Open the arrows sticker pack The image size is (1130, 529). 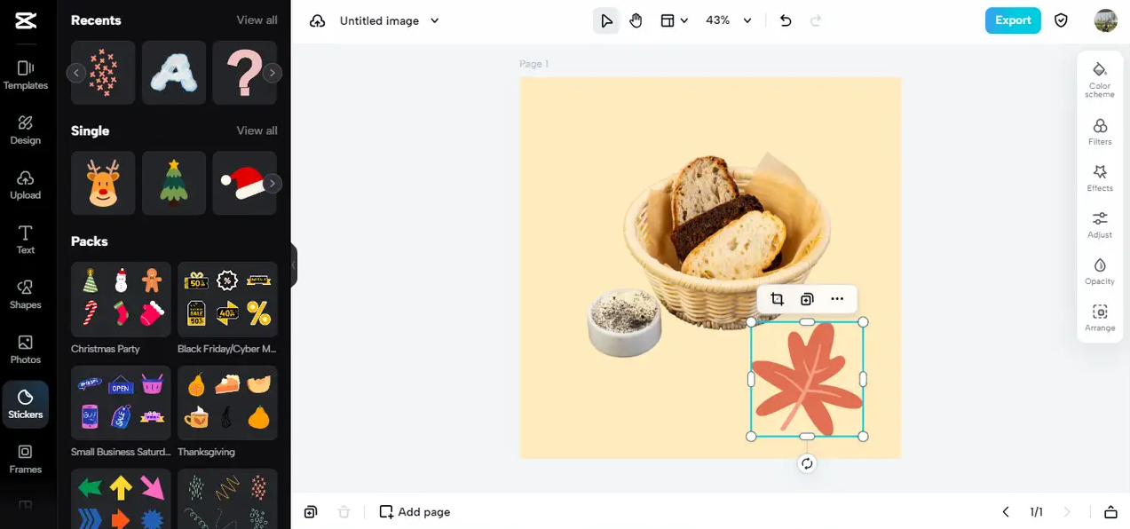tap(121, 499)
